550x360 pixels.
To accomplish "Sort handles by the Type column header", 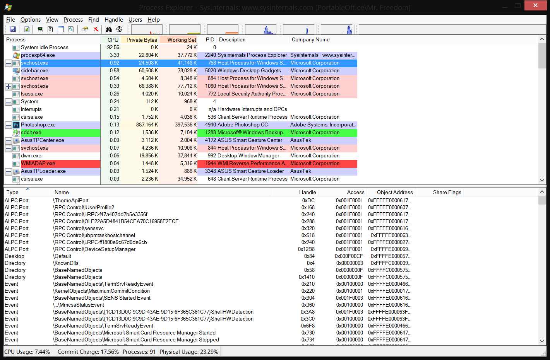I will click(28, 192).
